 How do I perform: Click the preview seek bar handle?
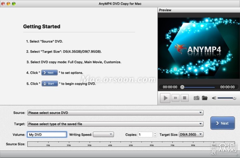pyautogui.click(x=182, y=87)
